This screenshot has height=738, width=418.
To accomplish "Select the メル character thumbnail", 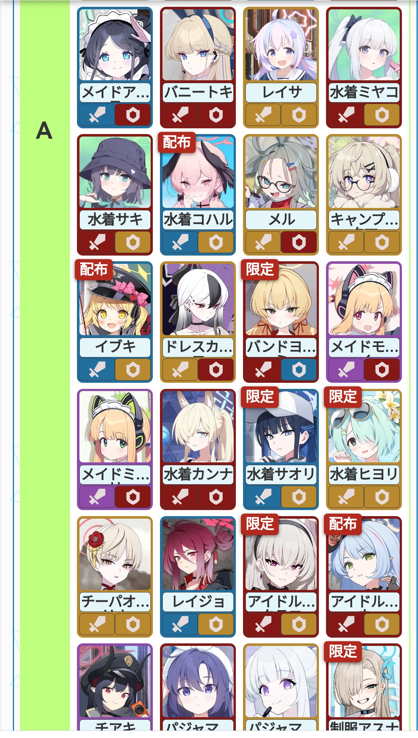I will pyautogui.click(x=281, y=172).
